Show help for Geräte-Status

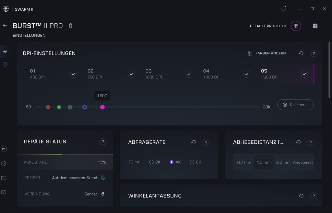tap(102, 142)
